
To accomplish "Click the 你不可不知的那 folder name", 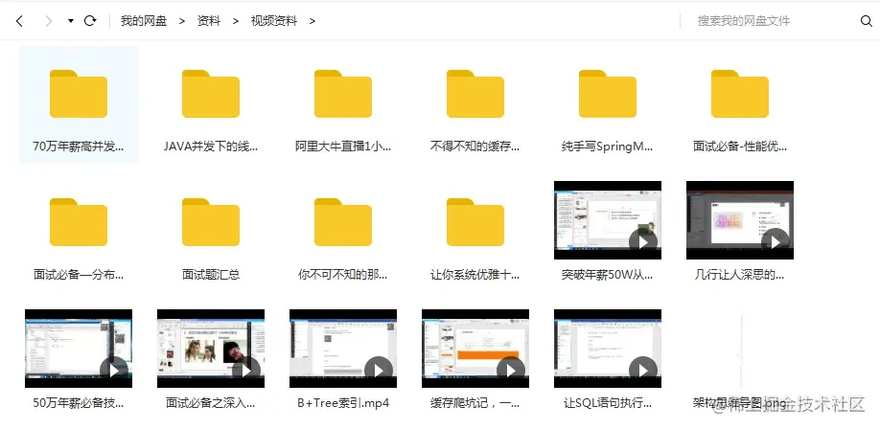I will click(x=343, y=275).
